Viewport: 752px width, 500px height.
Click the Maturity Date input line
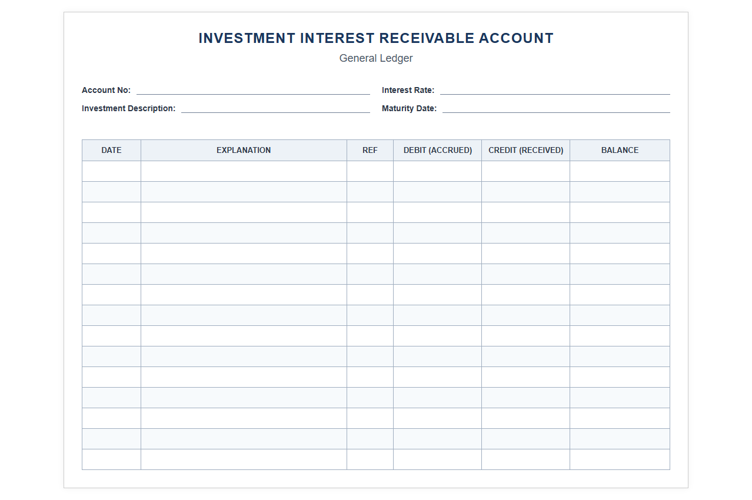[556, 108]
